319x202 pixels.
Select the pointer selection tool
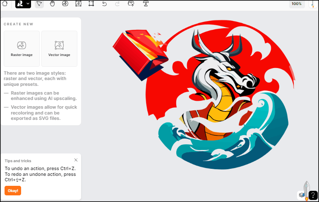pos(39,4)
